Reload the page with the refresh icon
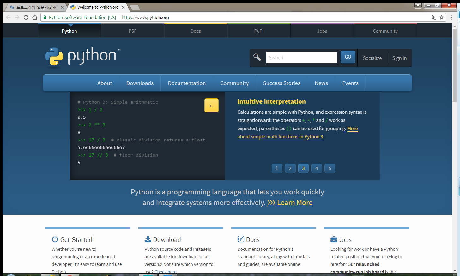Viewport: 460px width, 276px height. [x=26, y=17]
